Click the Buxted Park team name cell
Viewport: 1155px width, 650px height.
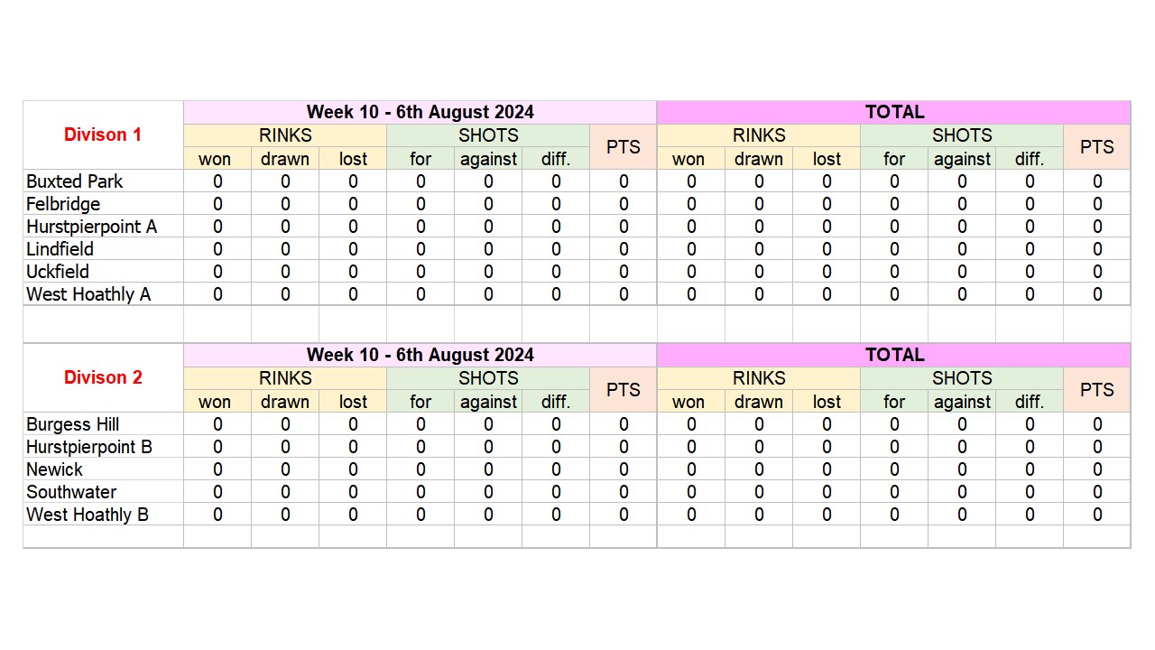[103, 181]
